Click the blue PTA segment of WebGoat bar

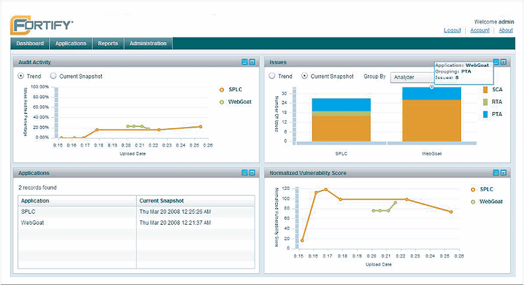click(431, 94)
